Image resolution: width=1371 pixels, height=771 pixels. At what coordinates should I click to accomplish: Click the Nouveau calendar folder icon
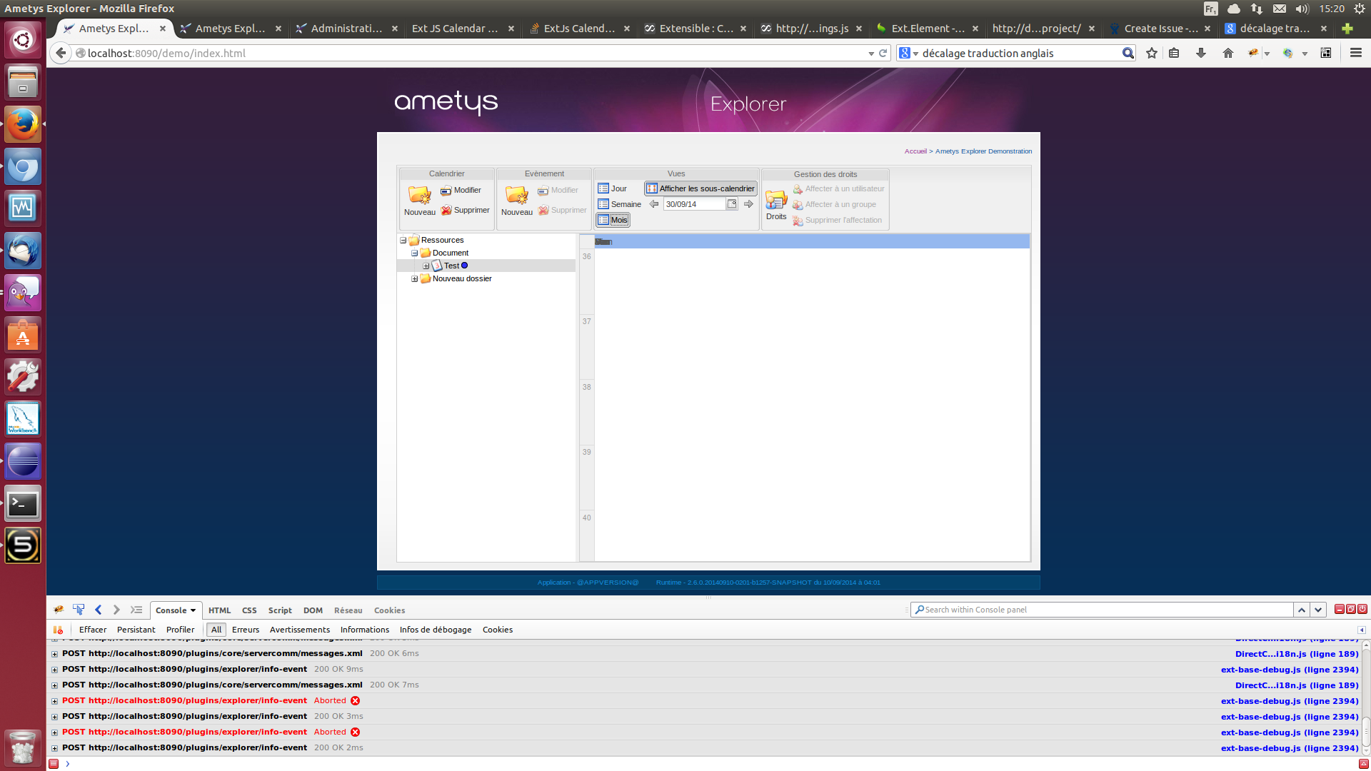coord(419,196)
